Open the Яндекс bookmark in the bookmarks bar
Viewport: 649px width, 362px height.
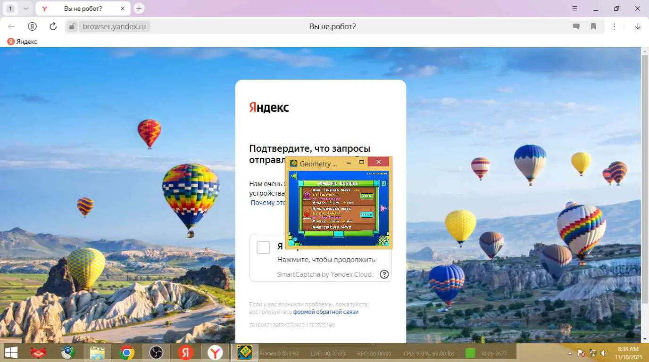[x=22, y=41]
